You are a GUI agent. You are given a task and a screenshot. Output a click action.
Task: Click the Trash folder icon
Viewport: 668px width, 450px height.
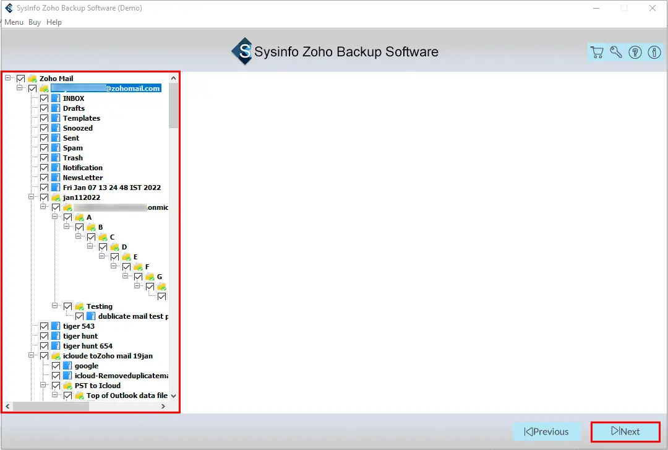pyautogui.click(x=56, y=158)
